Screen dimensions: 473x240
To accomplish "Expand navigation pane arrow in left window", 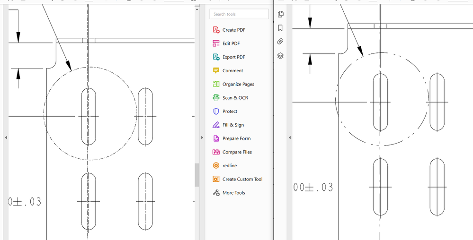I will pos(6,137).
